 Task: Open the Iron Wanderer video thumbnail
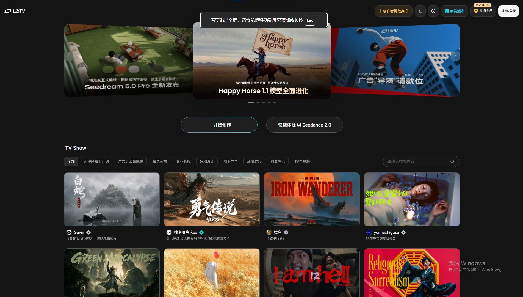coord(312,199)
